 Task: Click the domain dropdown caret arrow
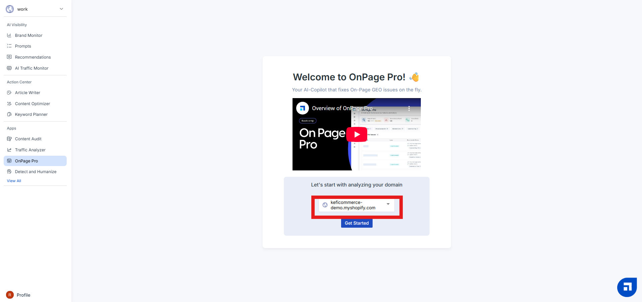(388, 204)
